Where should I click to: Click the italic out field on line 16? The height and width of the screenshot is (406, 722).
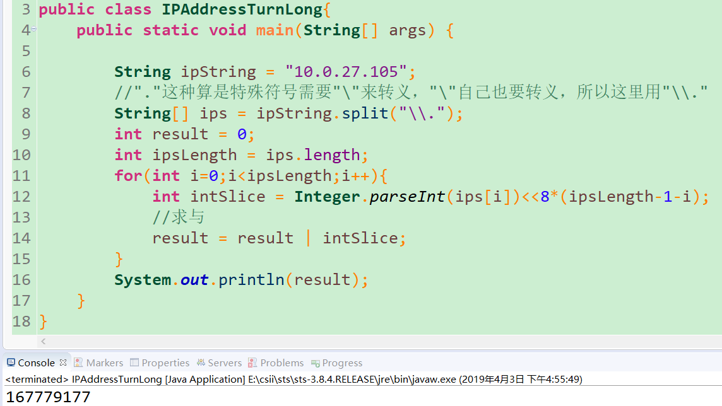(194, 279)
